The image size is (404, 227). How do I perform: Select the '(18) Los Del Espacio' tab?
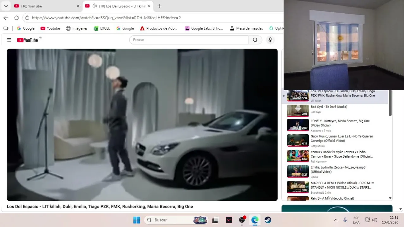click(118, 6)
